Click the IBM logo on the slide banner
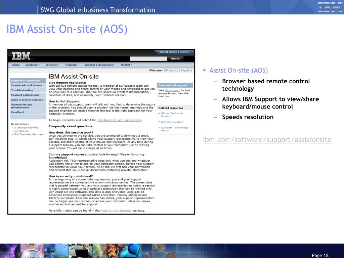This screenshot has height=258, width=344. pyautogui.click(x=330, y=7)
